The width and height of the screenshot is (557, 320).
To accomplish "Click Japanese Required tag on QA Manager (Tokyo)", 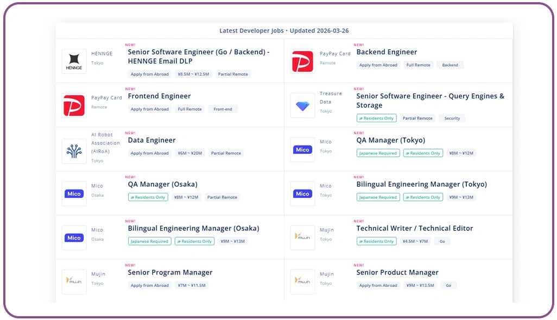I will click(x=378, y=153).
